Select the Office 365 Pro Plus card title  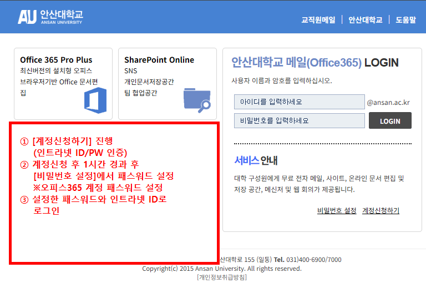[x=56, y=60]
